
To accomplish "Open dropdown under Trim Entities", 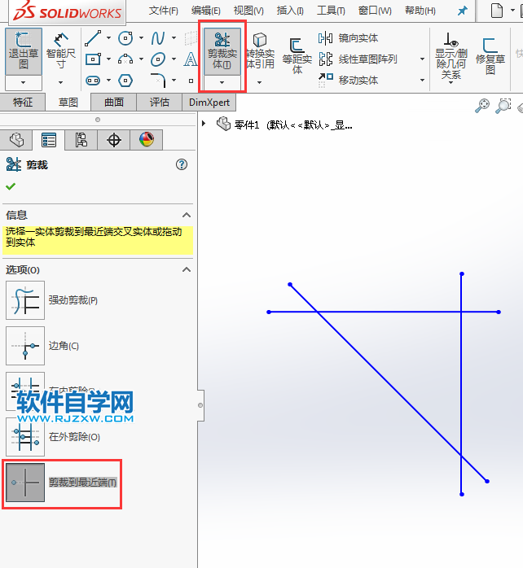I will click(x=222, y=82).
